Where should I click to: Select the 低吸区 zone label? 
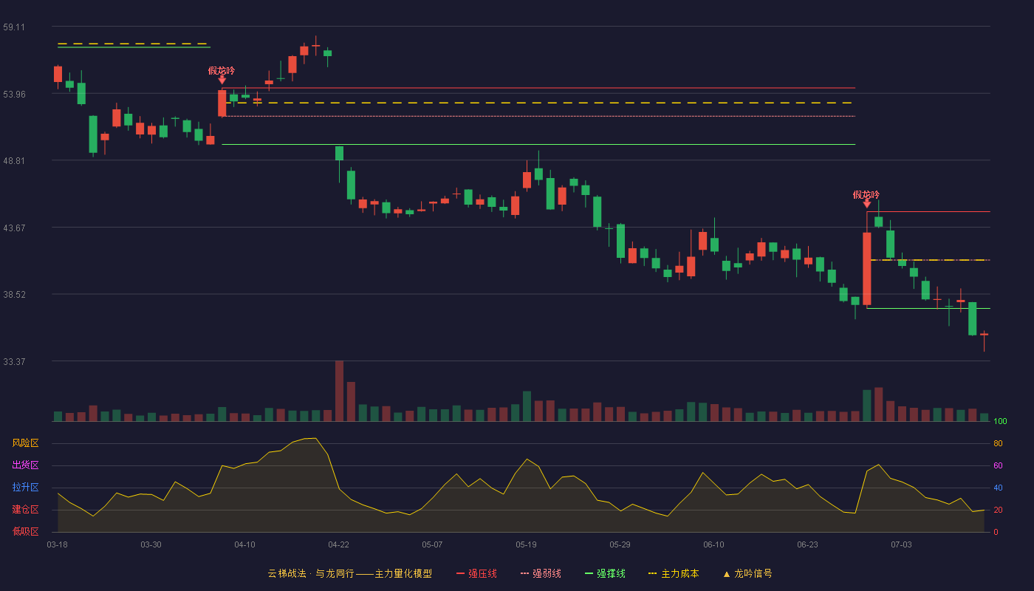25,531
